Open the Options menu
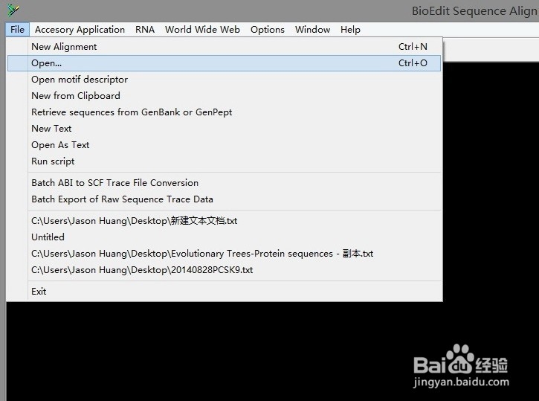 (x=268, y=30)
